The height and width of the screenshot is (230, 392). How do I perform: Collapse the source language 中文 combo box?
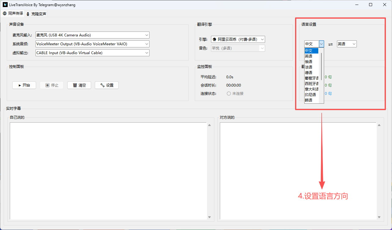(x=321, y=44)
